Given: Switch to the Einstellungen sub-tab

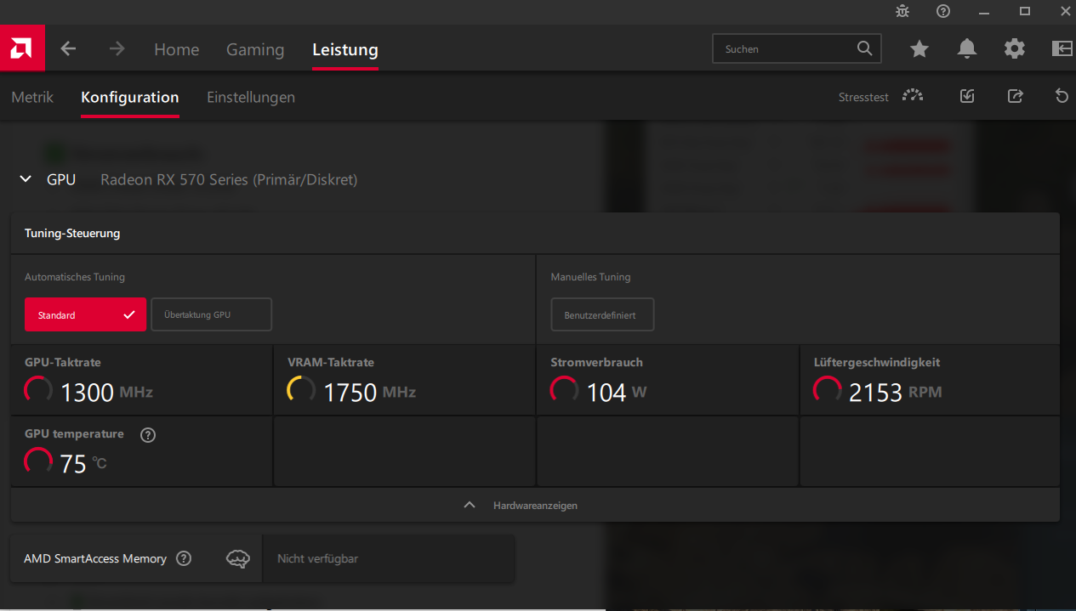Looking at the screenshot, I should tap(251, 97).
